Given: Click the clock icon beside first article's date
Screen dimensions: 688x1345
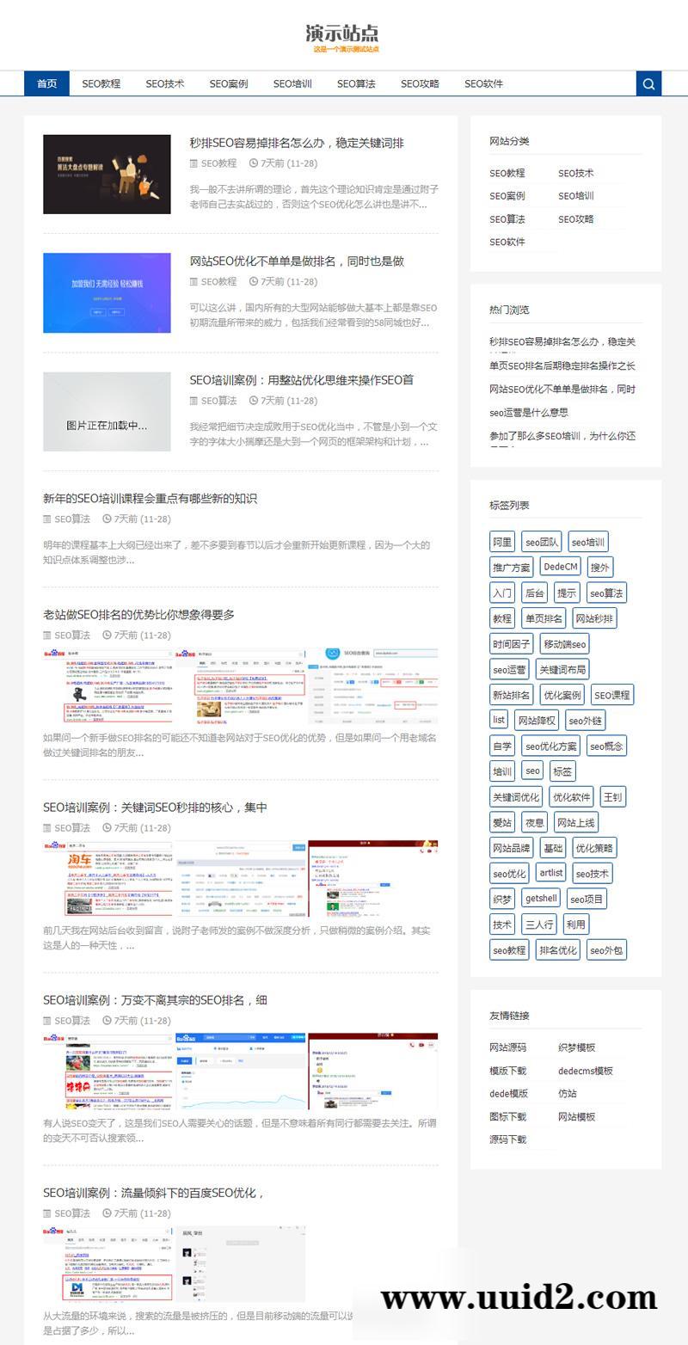Looking at the screenshot, I should pyautogui.click(x=254, y=163).
